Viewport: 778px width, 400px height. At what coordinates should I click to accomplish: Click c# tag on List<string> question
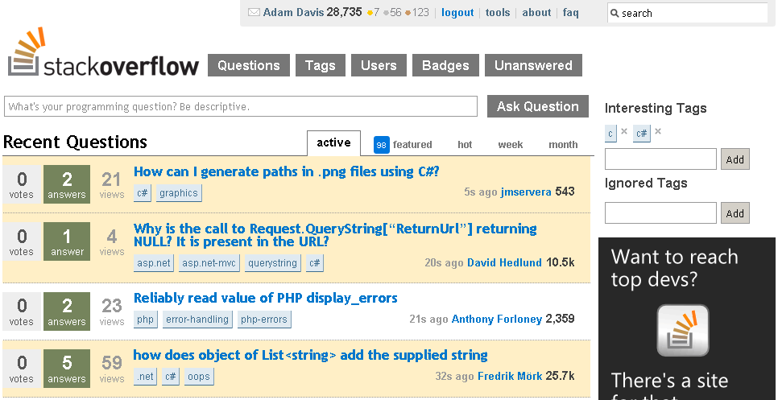170,376
